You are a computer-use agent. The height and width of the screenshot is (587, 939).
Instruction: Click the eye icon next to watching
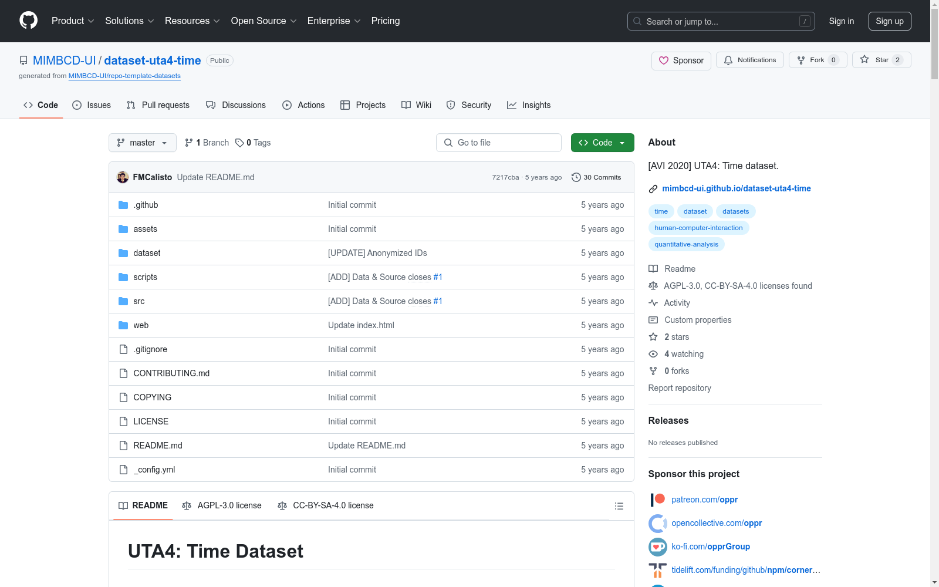point(653,354)
